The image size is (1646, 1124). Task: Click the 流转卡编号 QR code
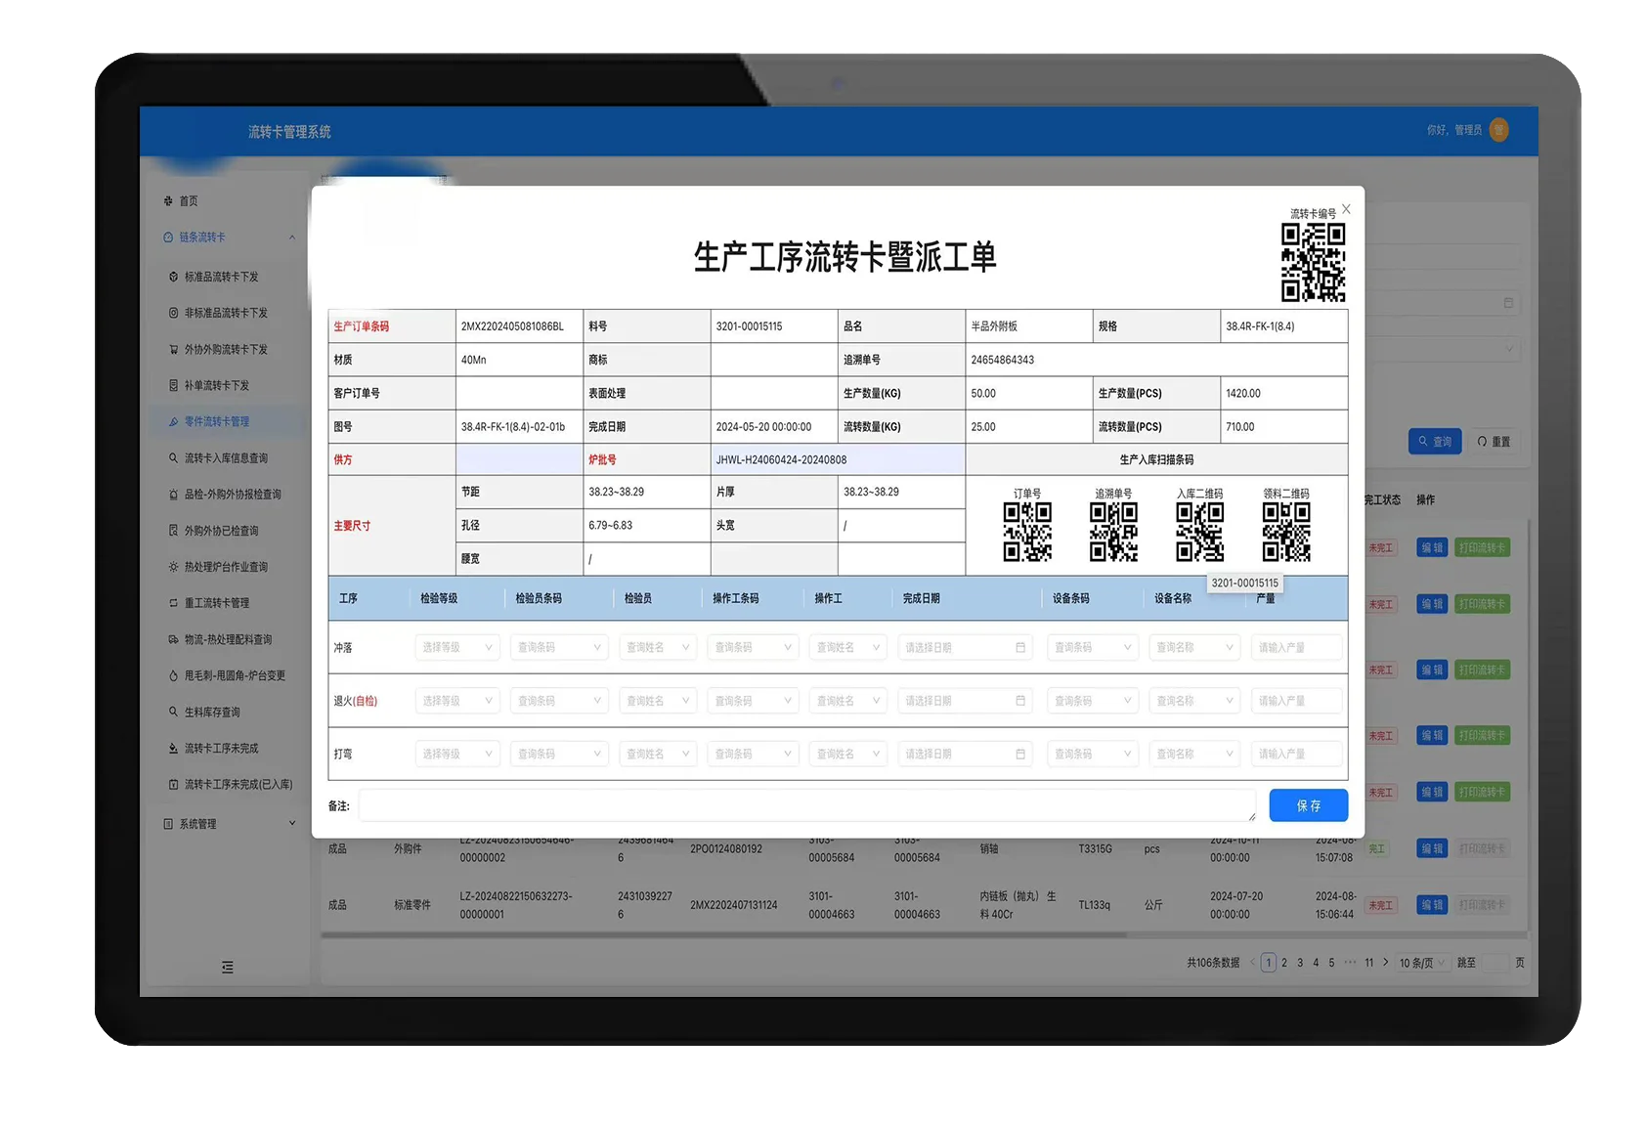click(1313, 263)
